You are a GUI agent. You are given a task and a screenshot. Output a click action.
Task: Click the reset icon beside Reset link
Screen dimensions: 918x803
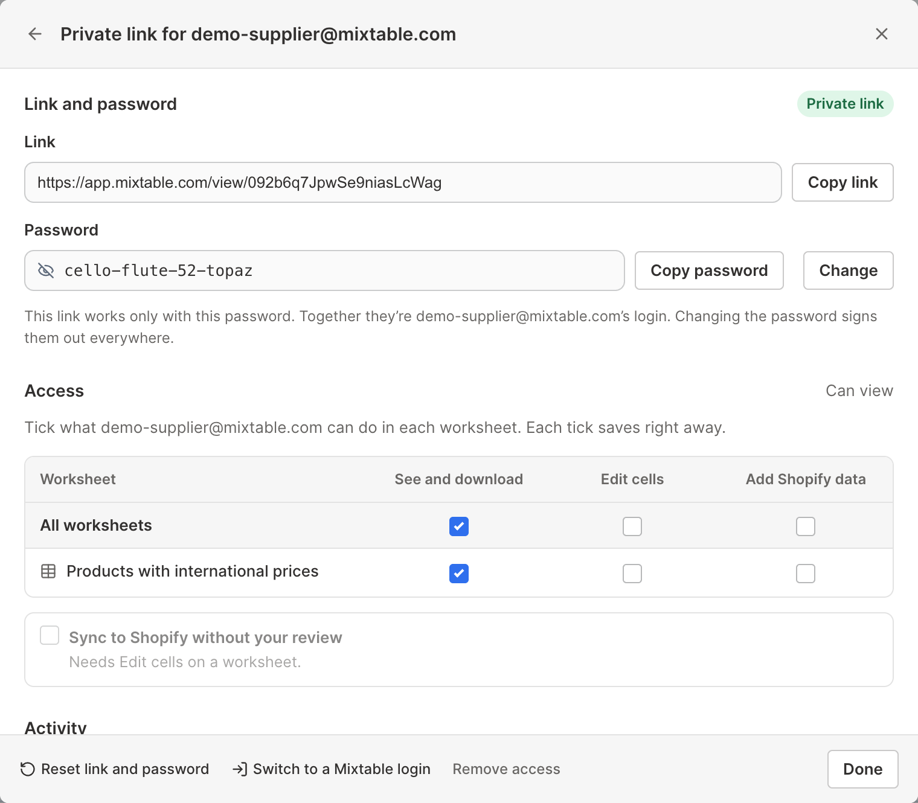coord(28,769)
